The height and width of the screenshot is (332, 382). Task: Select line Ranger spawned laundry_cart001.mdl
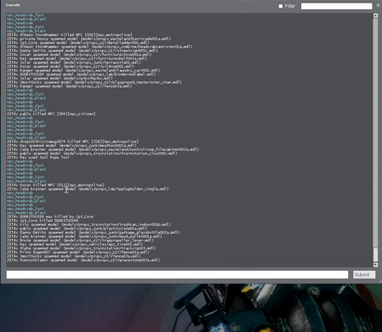(x=84, y=71)
